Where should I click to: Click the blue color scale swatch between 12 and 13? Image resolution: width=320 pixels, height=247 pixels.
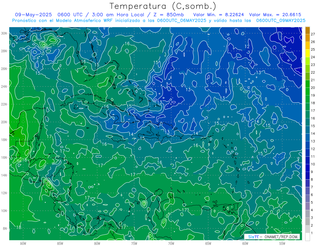(307, 145)
